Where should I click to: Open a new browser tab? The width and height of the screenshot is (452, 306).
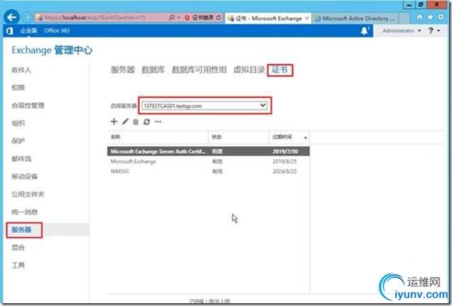click(404, 18)
